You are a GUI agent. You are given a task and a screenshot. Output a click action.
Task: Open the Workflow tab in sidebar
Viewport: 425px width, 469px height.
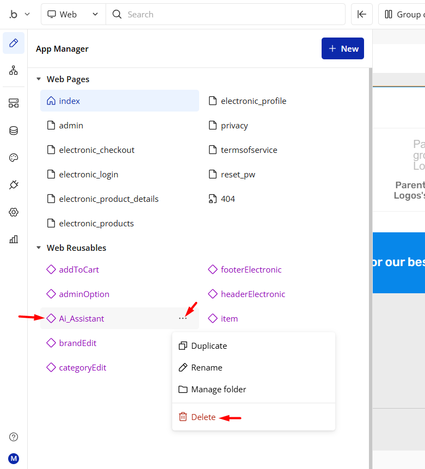click(14, 70)
